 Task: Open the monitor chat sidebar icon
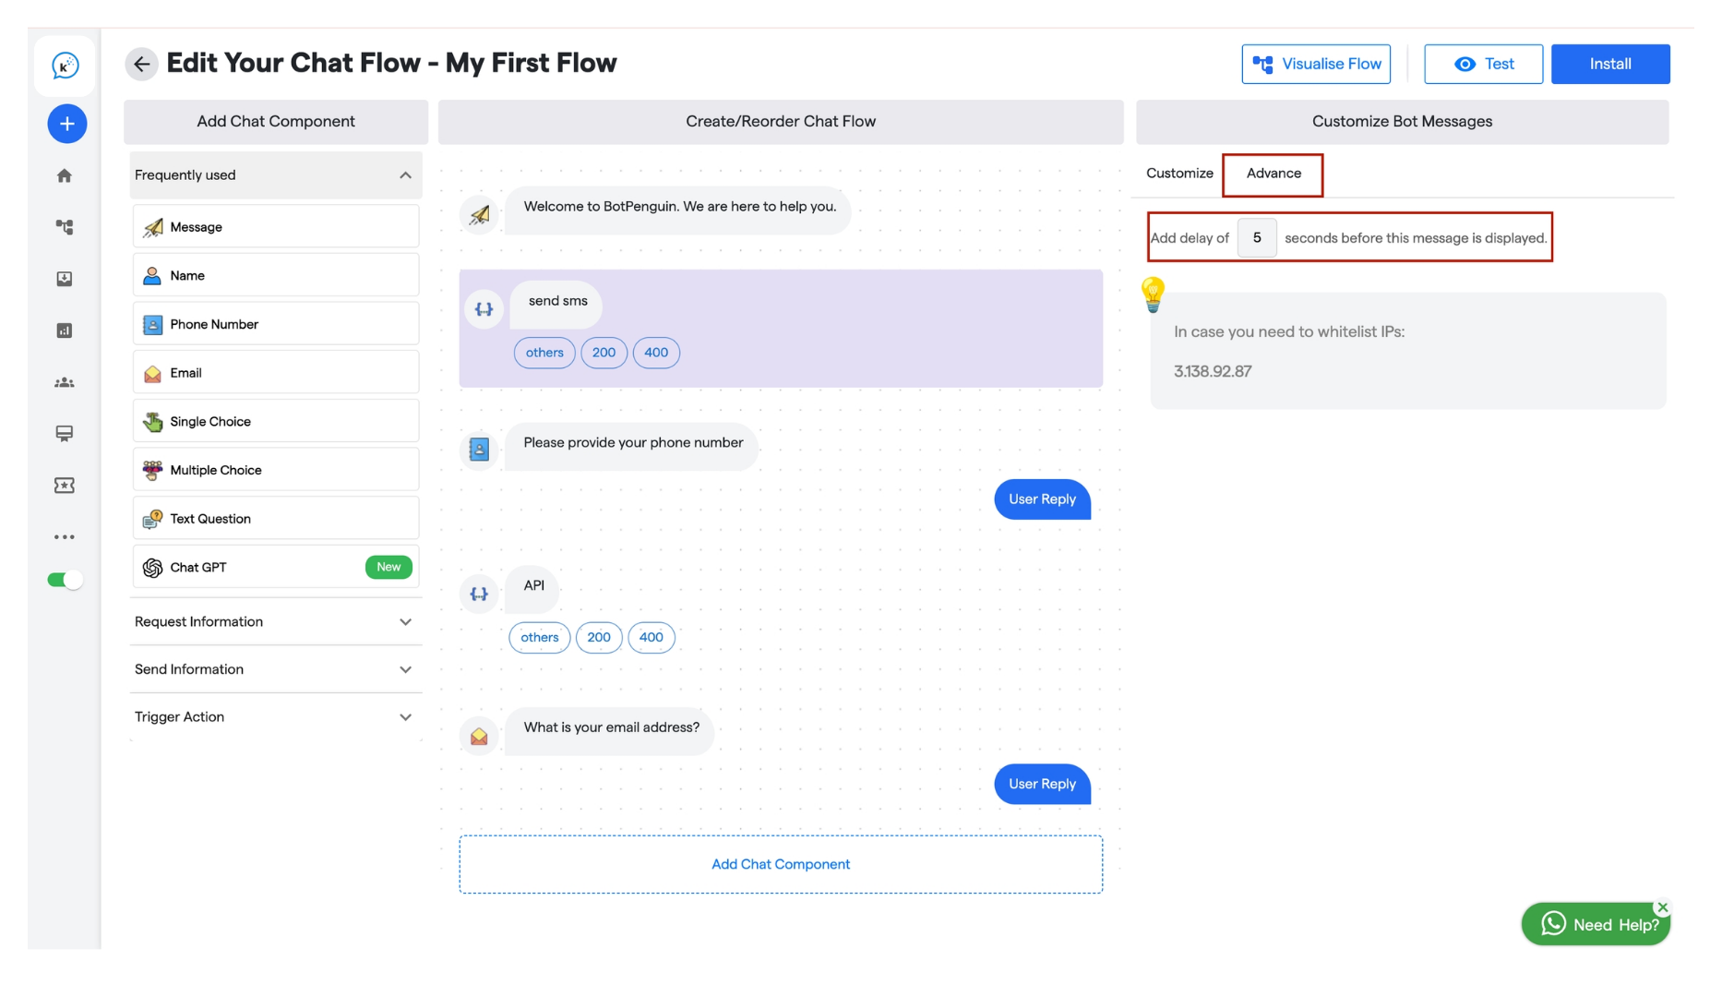pyautogui.click(x=64, y=434)
